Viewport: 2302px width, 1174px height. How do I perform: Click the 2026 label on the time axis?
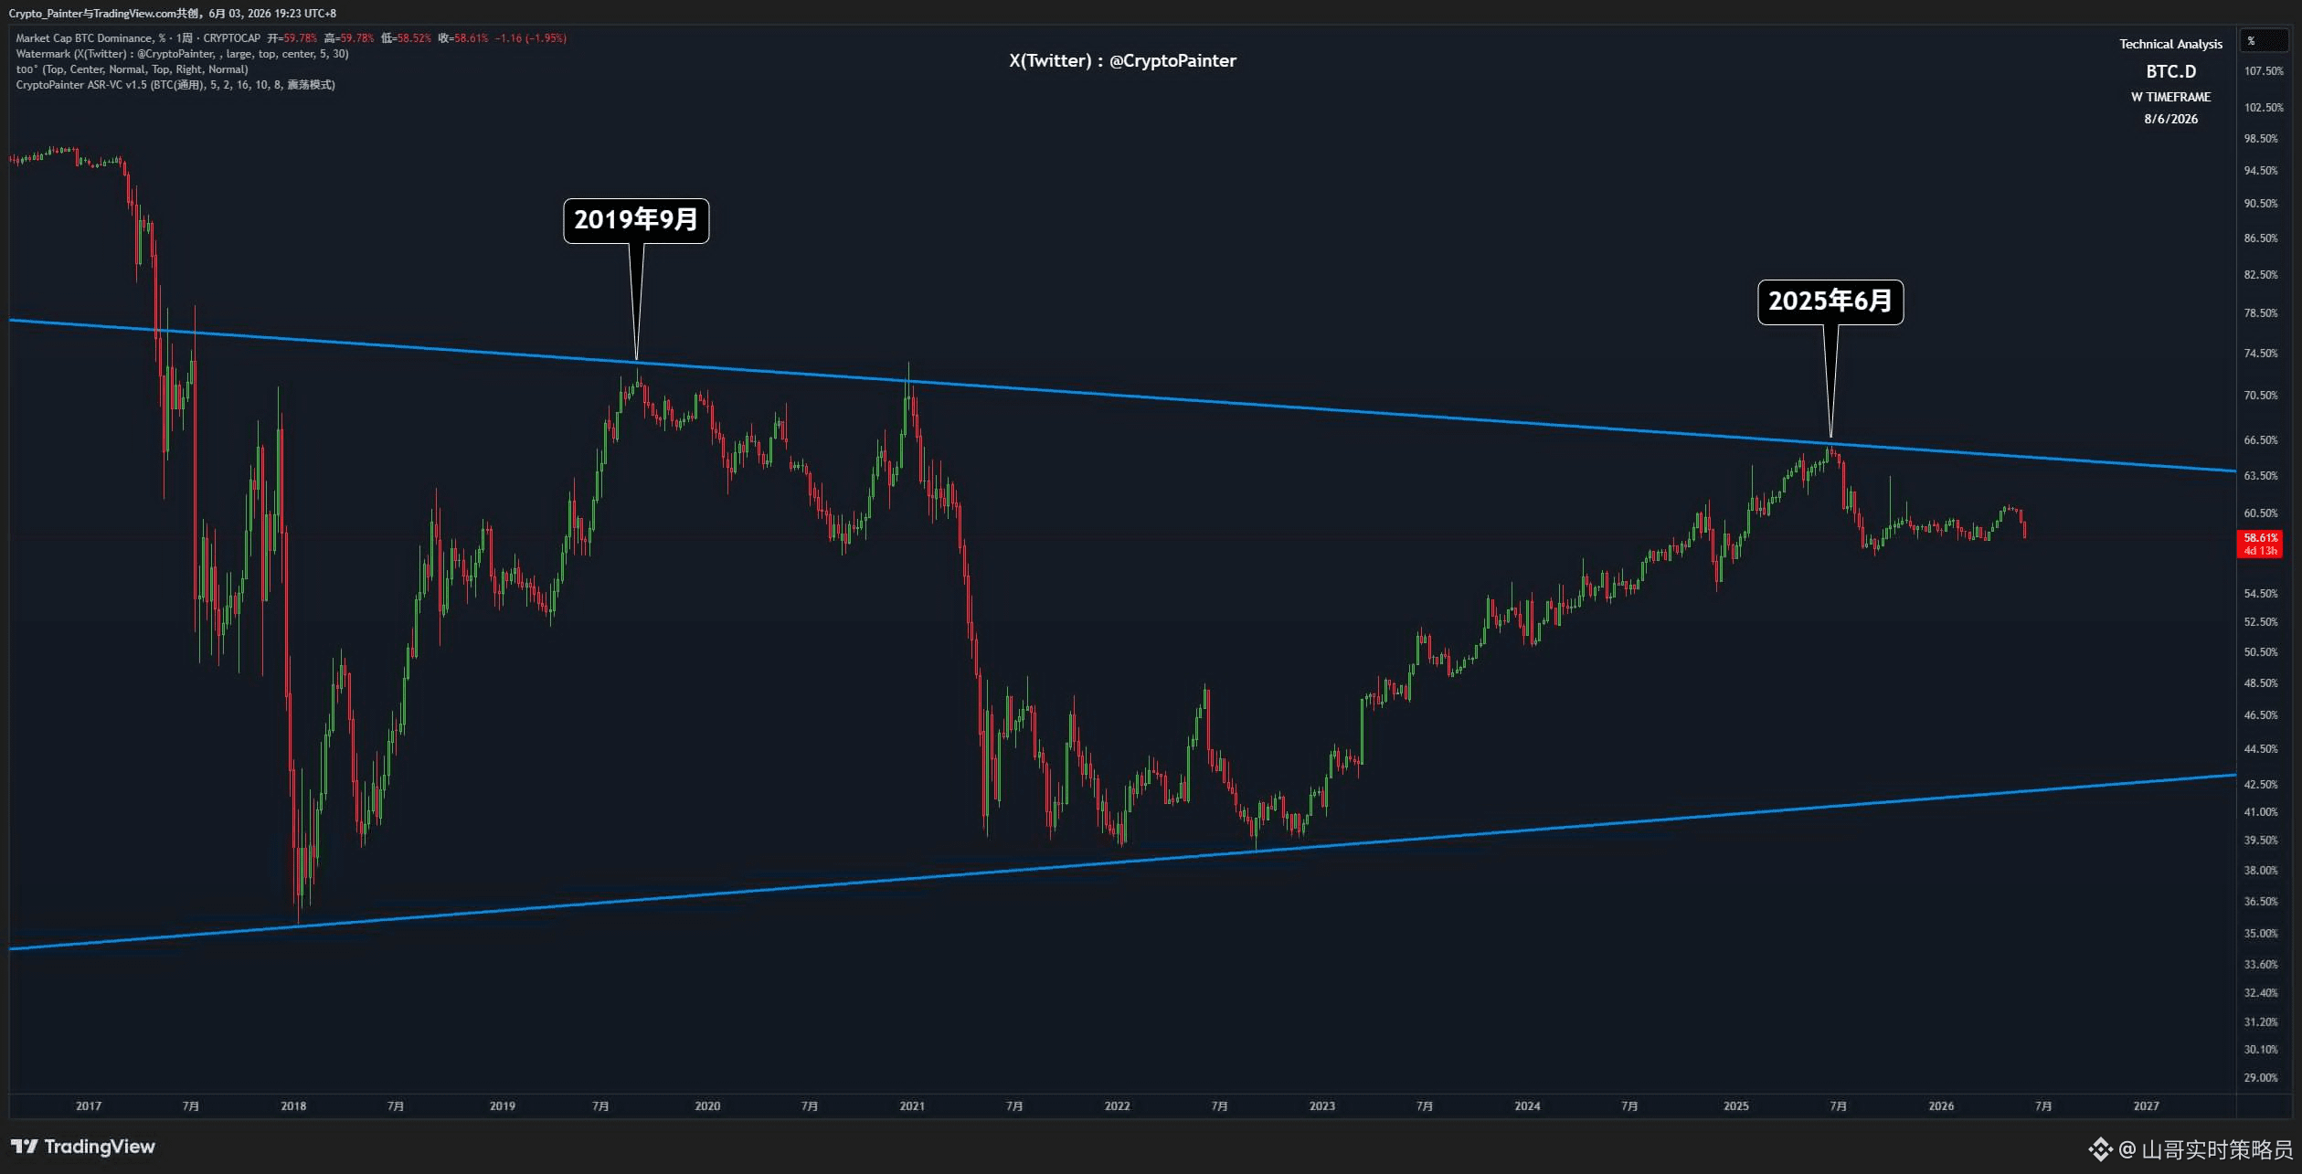point(1941,1106)
